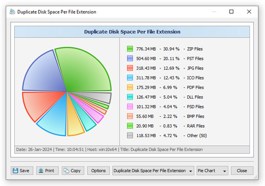The width and height of the screenshot is (265, 186).
Task: Click the Print button
Action: 47,171
